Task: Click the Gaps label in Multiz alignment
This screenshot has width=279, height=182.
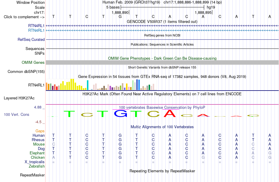Action: pos(40,131)
